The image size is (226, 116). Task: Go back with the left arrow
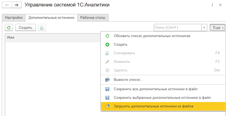pyautogui.click(x=7, y=5)
